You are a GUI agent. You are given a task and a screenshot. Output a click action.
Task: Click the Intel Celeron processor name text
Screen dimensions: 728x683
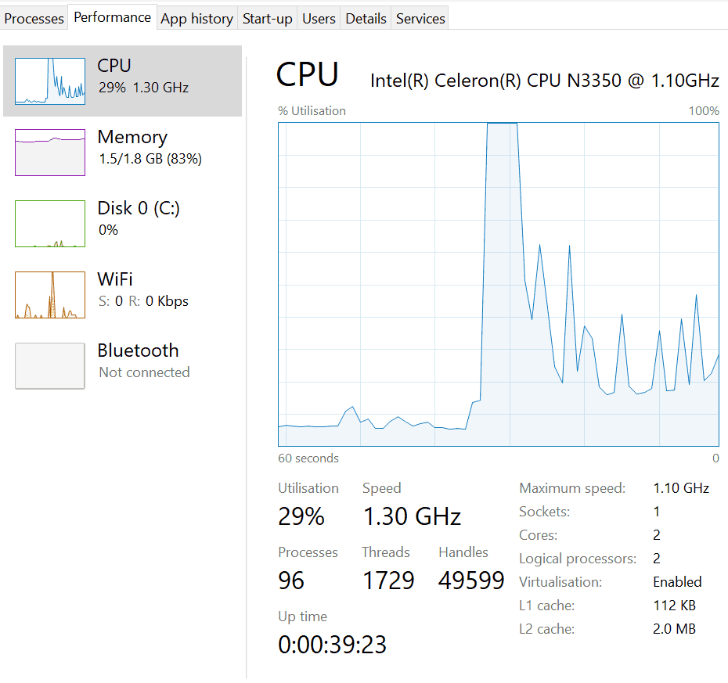point(544,81)
